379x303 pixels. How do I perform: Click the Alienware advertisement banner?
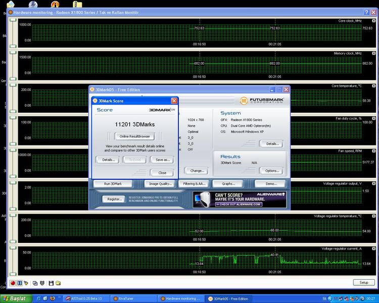pos(240,199)
